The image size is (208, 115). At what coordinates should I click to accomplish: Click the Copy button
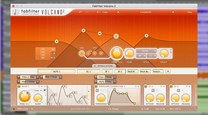105,12
